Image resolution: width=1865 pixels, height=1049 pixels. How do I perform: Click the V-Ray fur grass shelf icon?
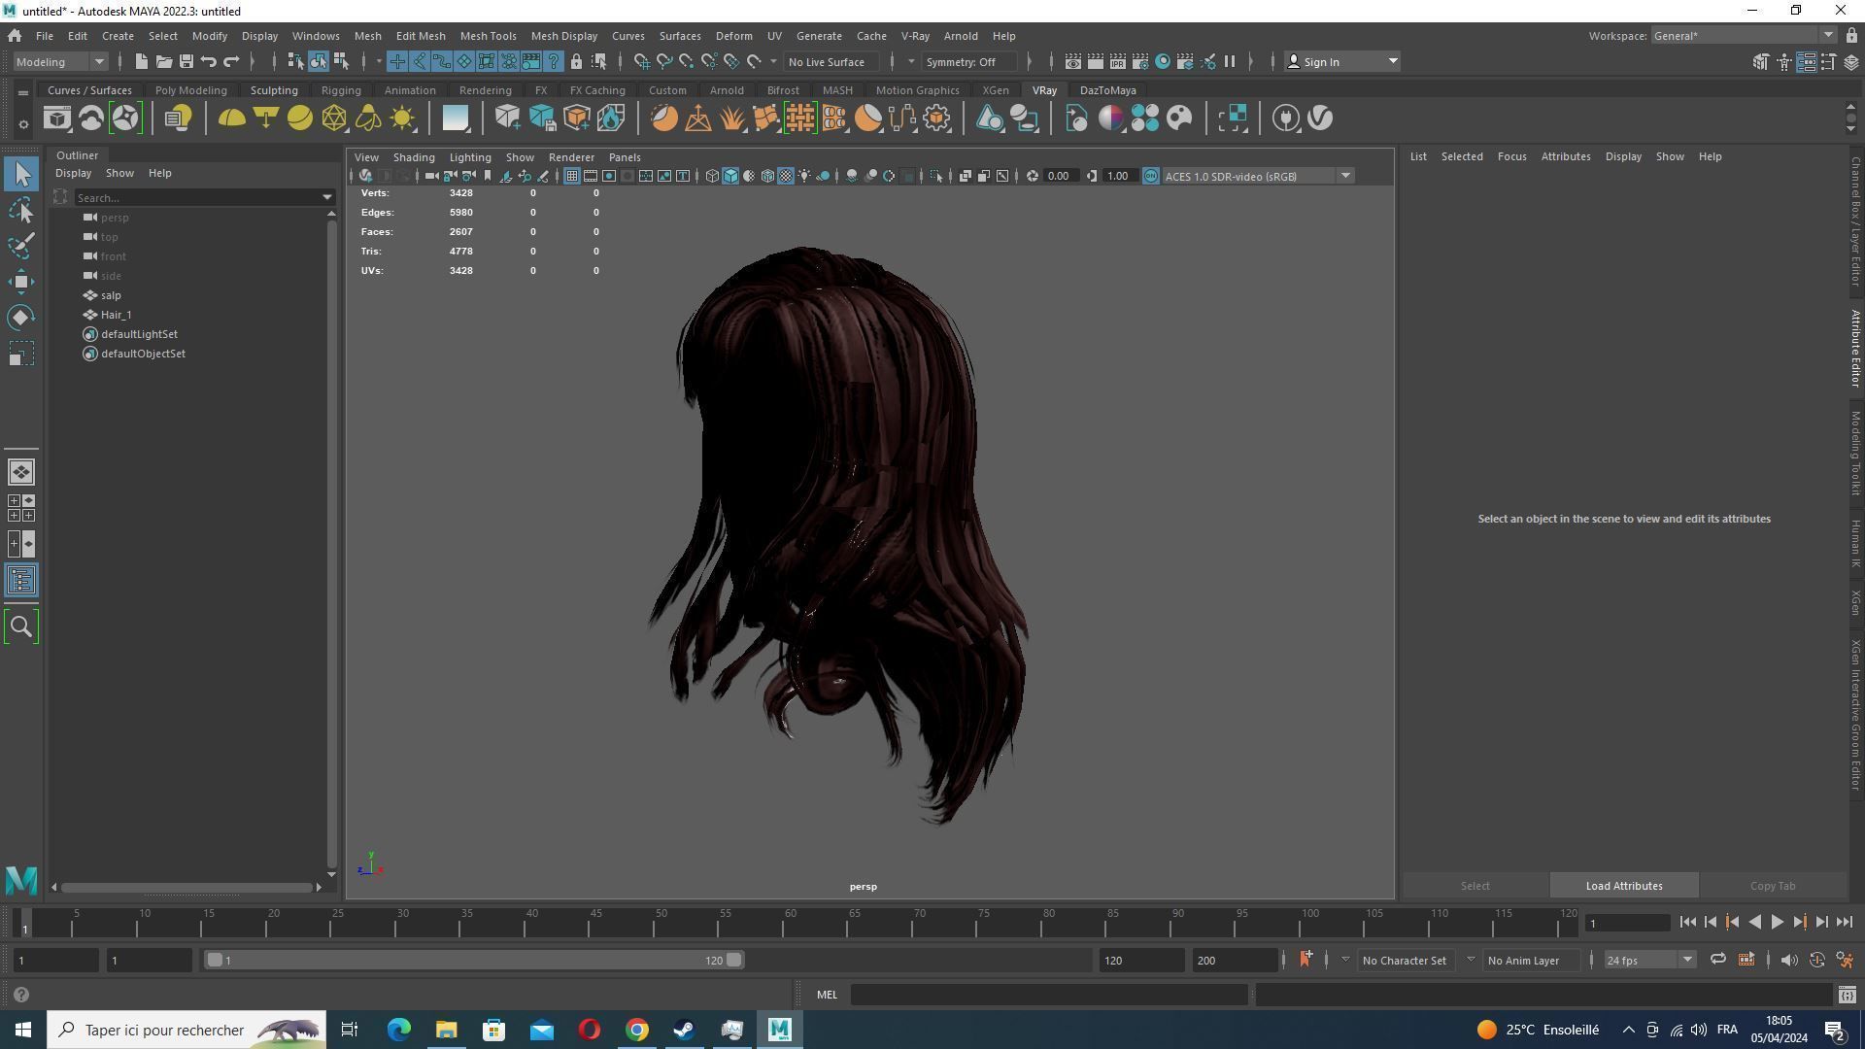click(731, 118)
